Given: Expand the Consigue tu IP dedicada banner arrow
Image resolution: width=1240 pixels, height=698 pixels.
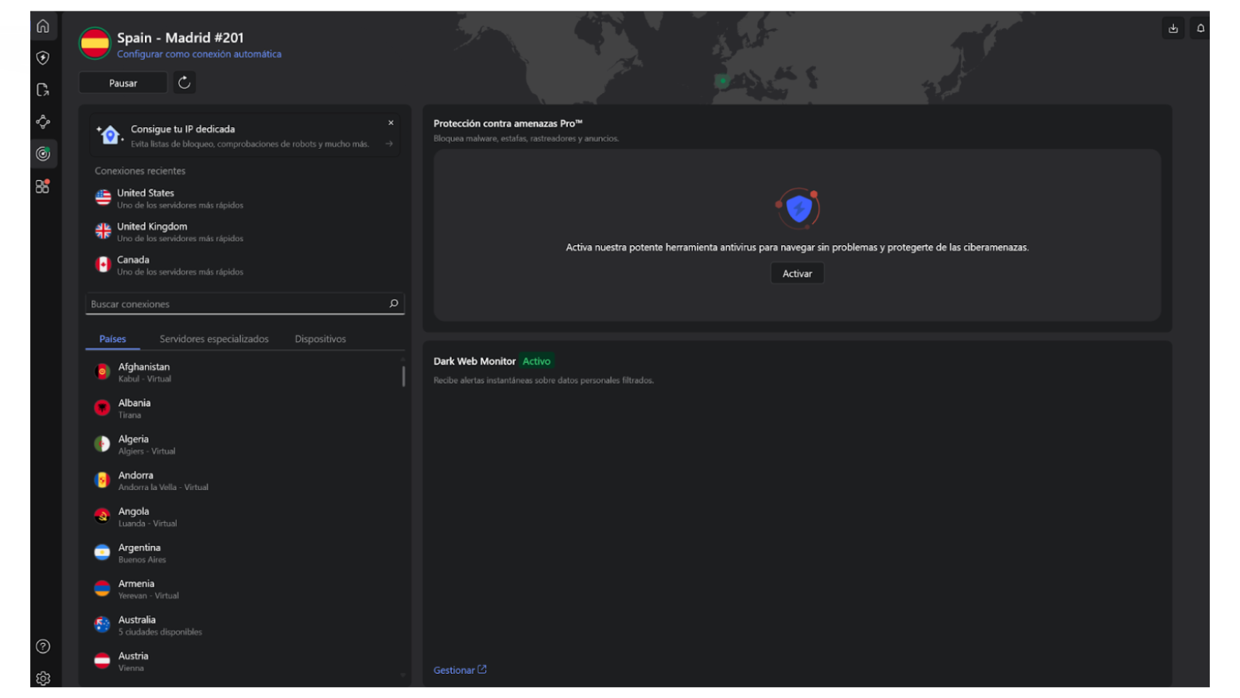Looking at the screenshot, I should 391,143.
